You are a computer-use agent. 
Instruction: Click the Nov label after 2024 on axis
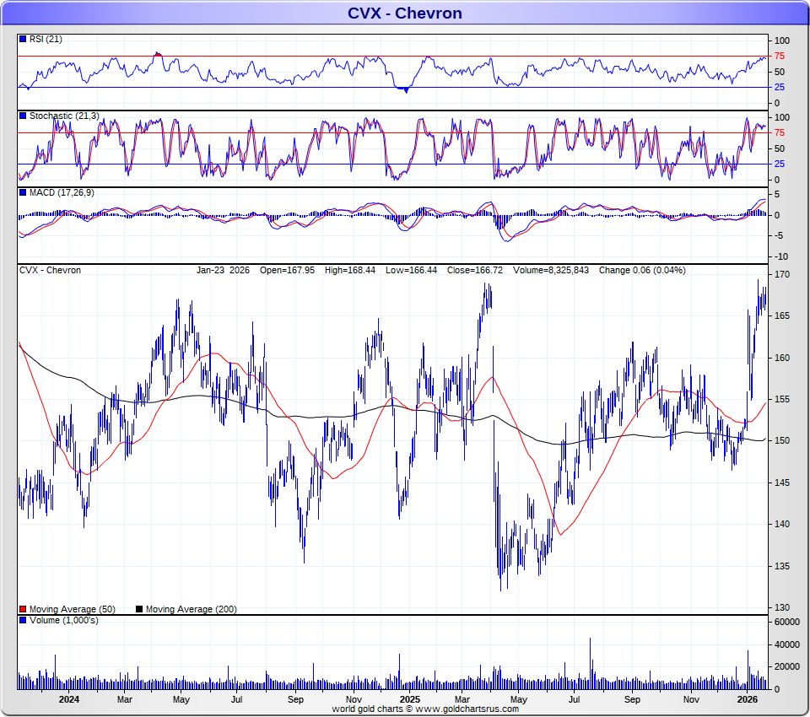(x=354, y=699)
